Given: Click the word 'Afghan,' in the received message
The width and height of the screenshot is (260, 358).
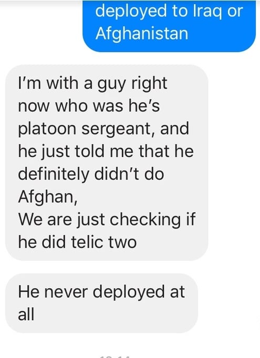Looking at the screenshot, I should (x=48, y=197).
